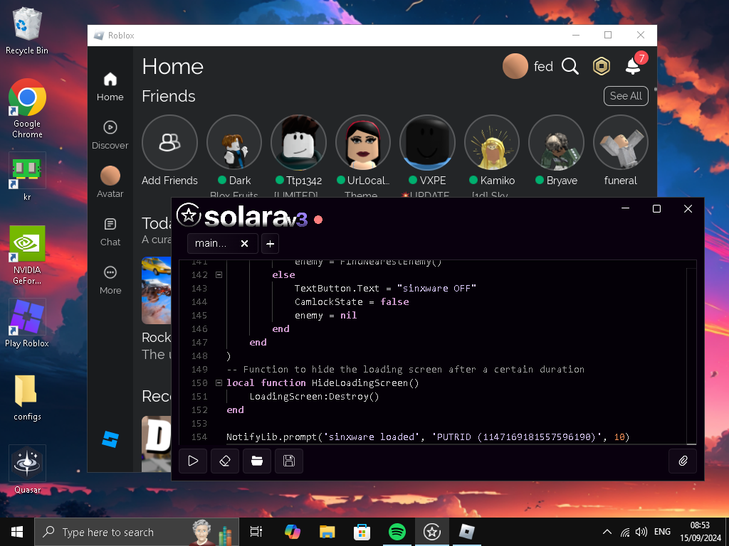Viewport: 729px width, 546px height.
Task: Collapse HideLoadingScreen function at line 150
Action: pyautogui.click(x=219, y=383)
